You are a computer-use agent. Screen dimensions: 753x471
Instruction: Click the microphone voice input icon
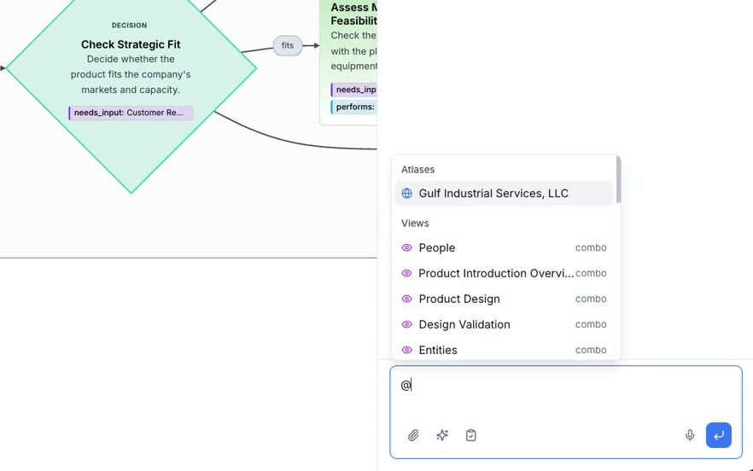[x=690, y=435]
